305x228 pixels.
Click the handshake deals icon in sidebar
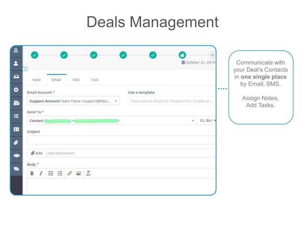[x=17, y=155]
